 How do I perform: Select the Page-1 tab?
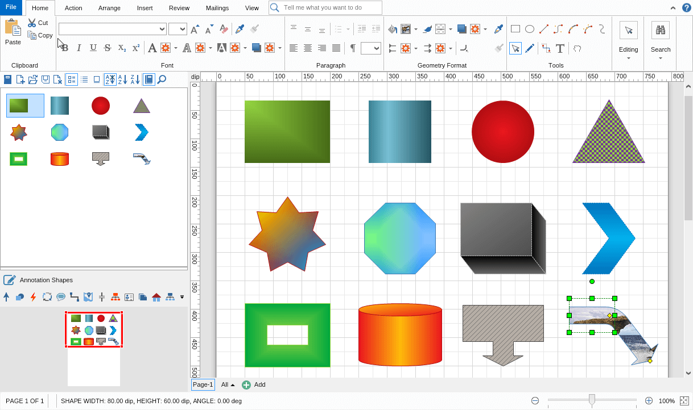[x=203, y=384]
